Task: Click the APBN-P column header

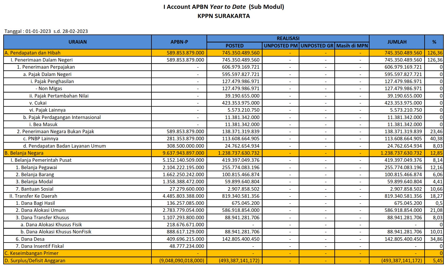Action: 179,42
